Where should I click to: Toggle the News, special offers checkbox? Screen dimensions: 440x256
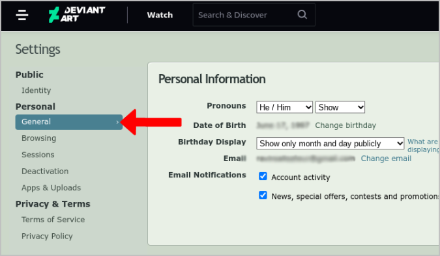click(x=263, y=195)
